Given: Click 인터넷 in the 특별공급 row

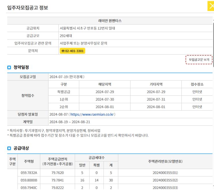Looking at the screenshot, I should click(x=197, y=92).
